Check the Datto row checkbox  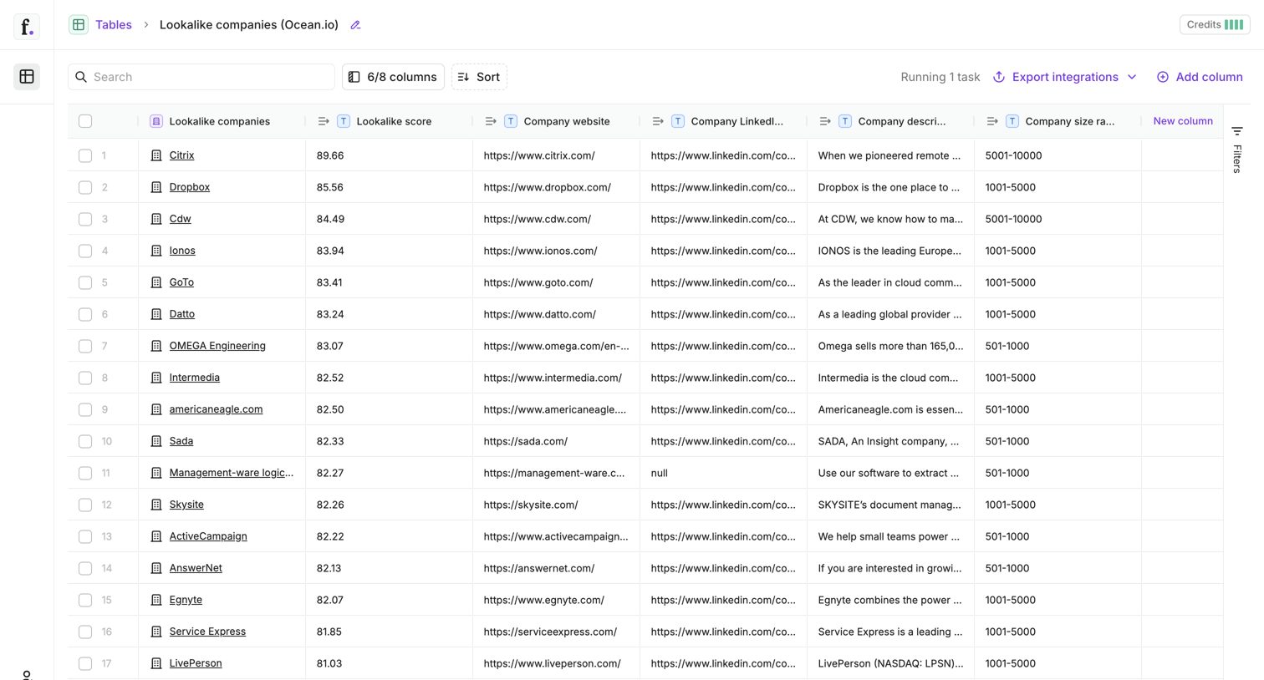pyautogui.click(x=85, y=314)
